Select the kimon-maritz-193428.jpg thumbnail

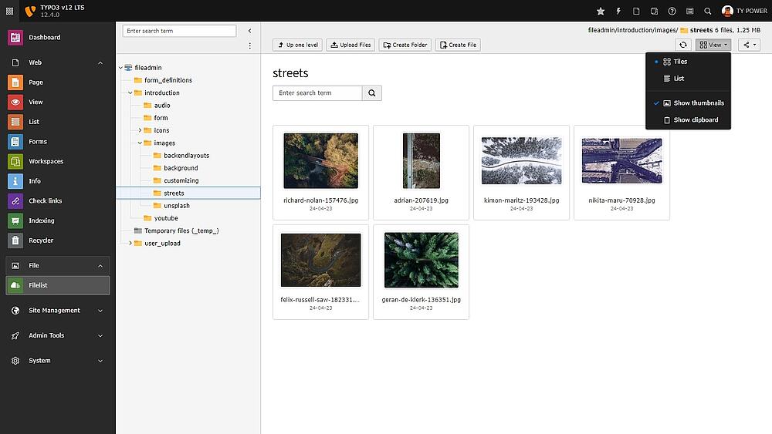tap(521, 161)
